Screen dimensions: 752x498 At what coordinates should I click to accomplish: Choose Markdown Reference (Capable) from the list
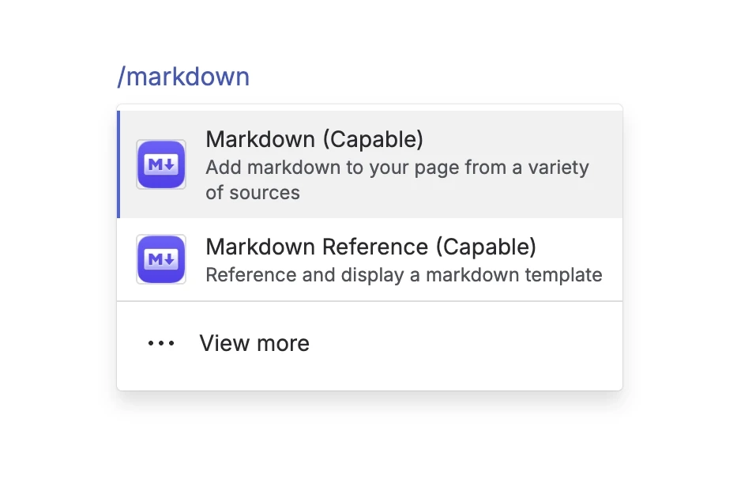point(355,258)
